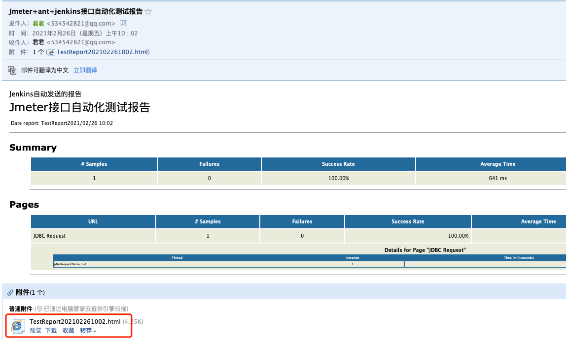Image resolution: width=566 pixels, height=340 pixels.
Task: Click 收藏 to favorite the attachment
Action: point(68,330)
